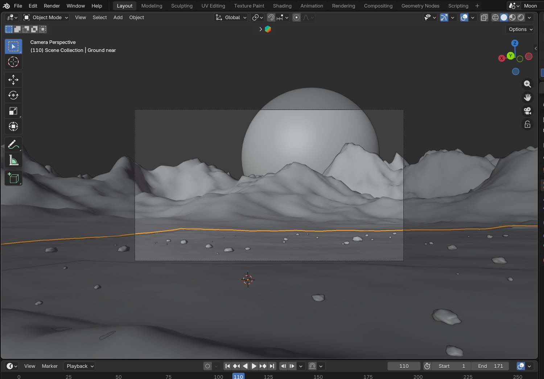544x379 pixels.
Task: Switch to the Sculpting workspace tab
Action: coord(182,6)
